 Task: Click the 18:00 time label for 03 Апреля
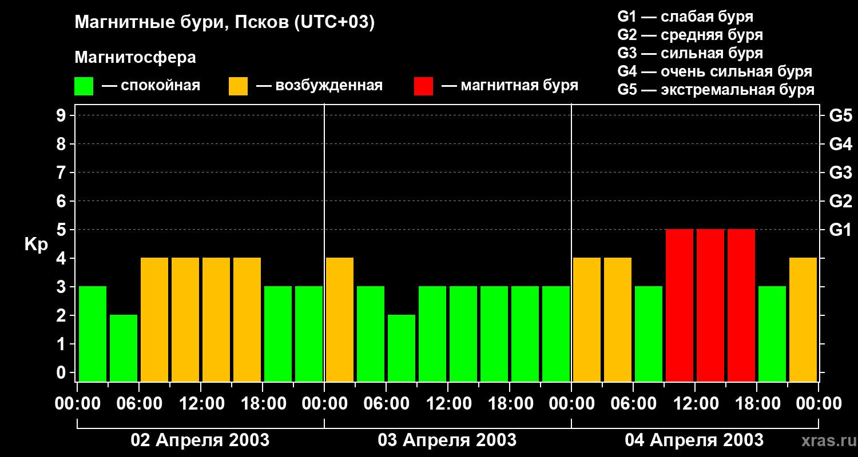[510, 403]
